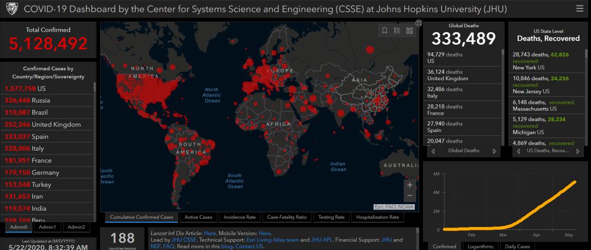Switch to Case-Fatality Ratio tab
591x250 pixels.
pos(286,217)
